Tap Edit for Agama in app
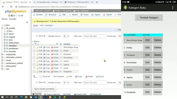 click(x=147, y=77)
